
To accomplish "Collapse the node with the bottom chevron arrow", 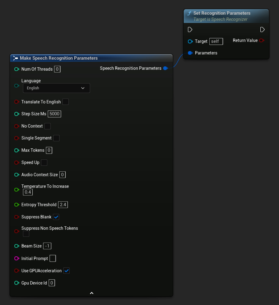I will [91, 293].
